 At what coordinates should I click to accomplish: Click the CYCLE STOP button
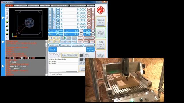click(x=101, y=55)
